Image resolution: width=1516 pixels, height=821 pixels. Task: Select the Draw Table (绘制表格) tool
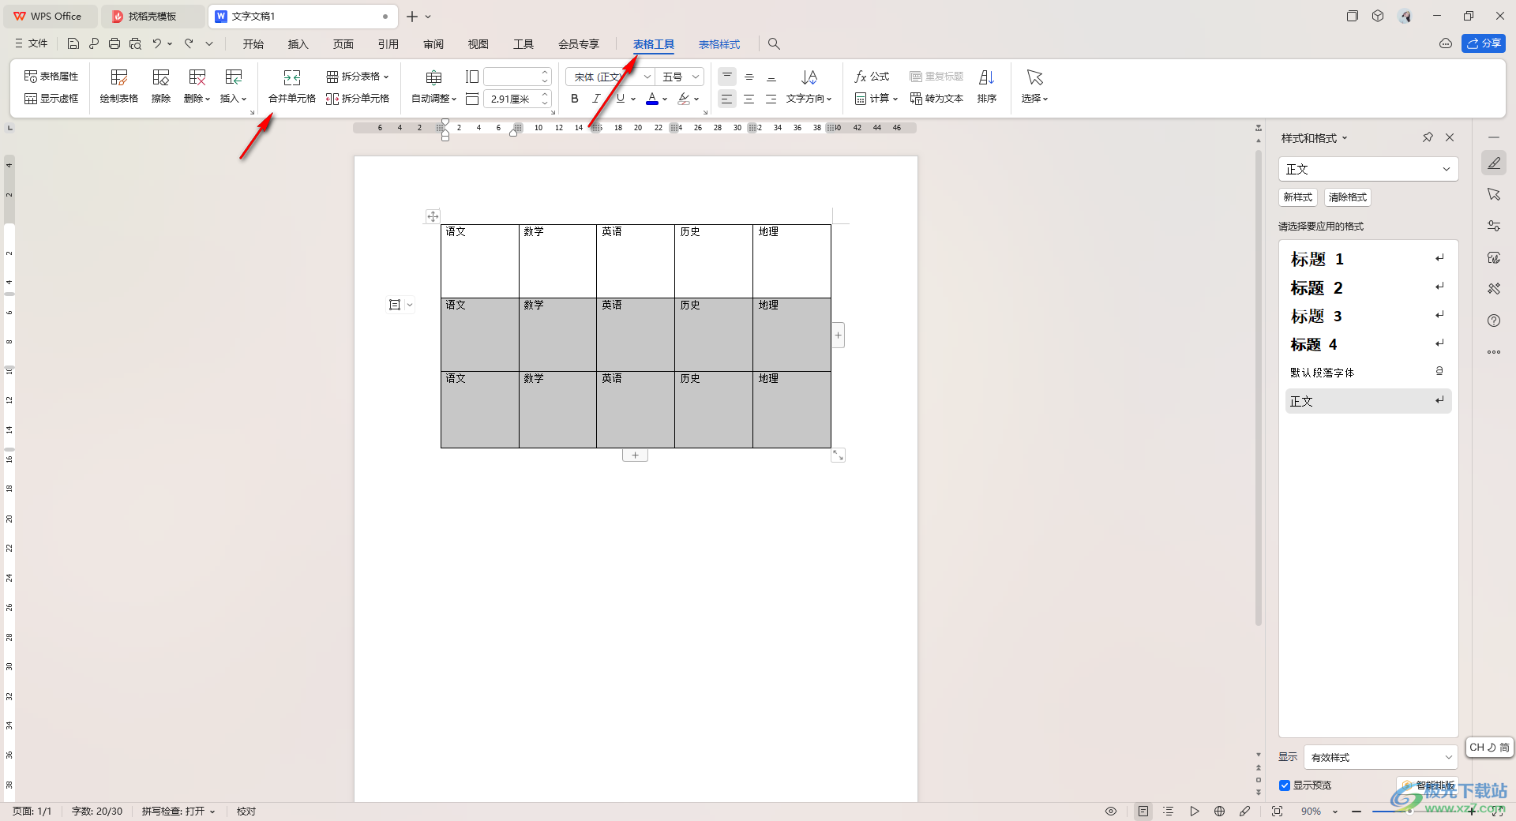[119, 86]
